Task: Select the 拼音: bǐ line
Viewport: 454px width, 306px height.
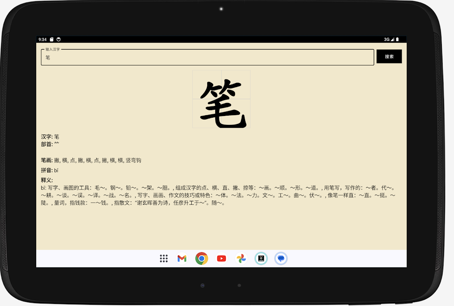Action: (x=50, y=170)
